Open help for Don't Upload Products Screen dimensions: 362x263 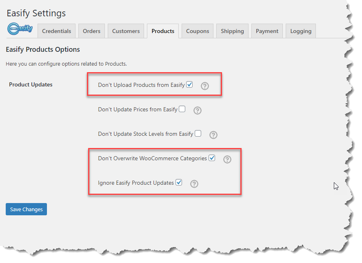click(205, 86)
